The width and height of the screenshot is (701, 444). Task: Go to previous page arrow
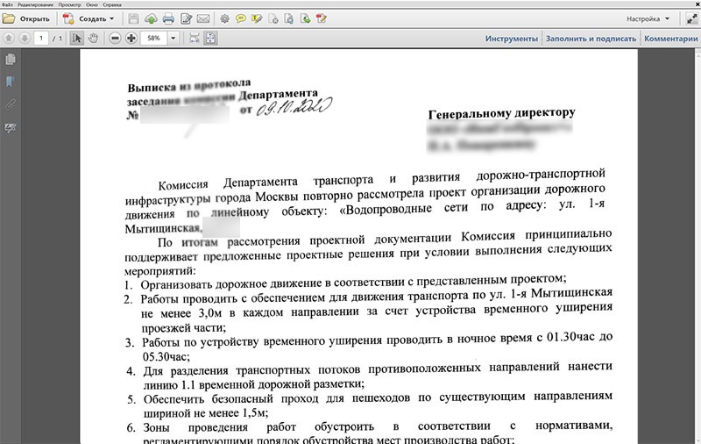(x=9, y=38)
